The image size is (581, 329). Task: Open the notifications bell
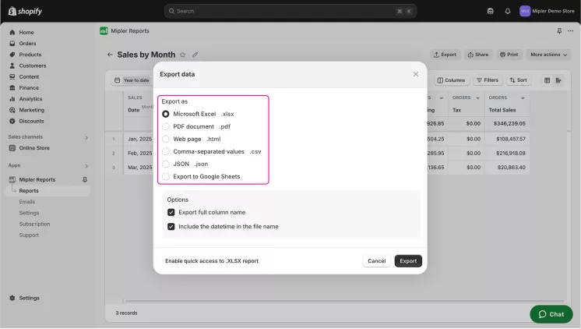[x=508, y=11]
